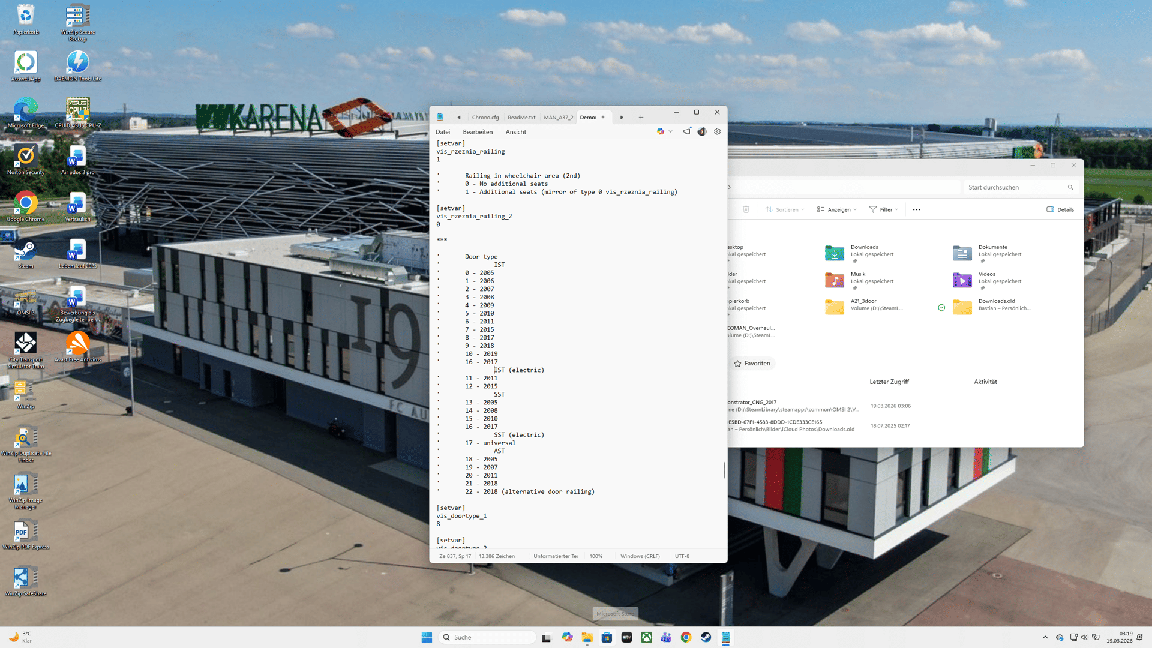Viewport: 1152px width, 648px height.
Task: Open the Anzeigen view dropdown
Action: (x=837, y=209)
